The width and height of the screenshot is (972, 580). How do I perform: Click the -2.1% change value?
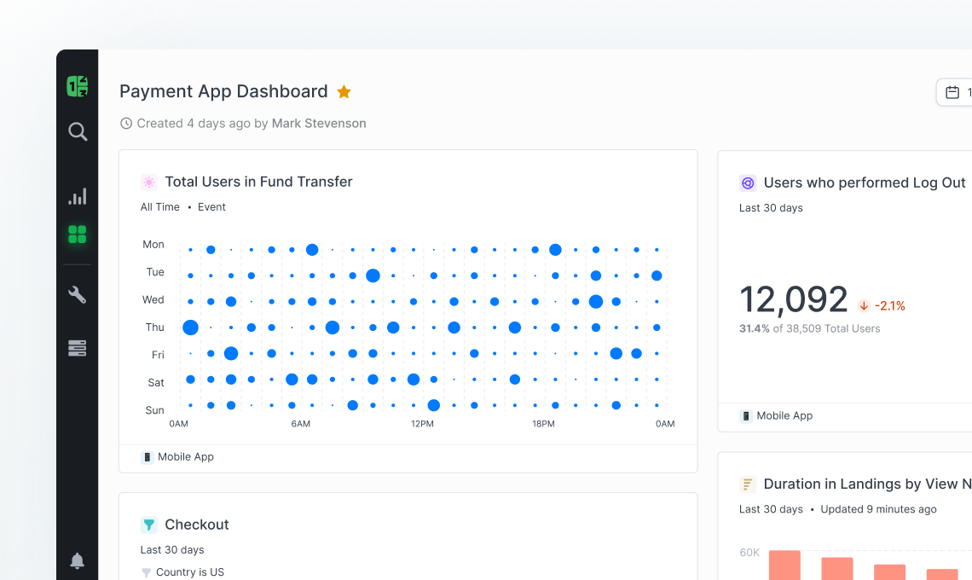coord(889,306)
